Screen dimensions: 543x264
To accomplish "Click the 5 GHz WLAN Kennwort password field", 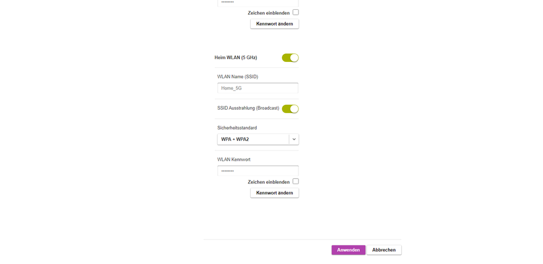I will (x=258, y=171).
